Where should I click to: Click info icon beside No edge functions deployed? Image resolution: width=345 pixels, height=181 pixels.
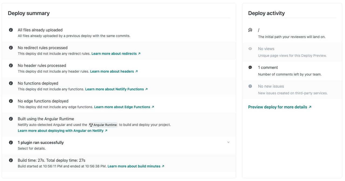tap(11, 101)
